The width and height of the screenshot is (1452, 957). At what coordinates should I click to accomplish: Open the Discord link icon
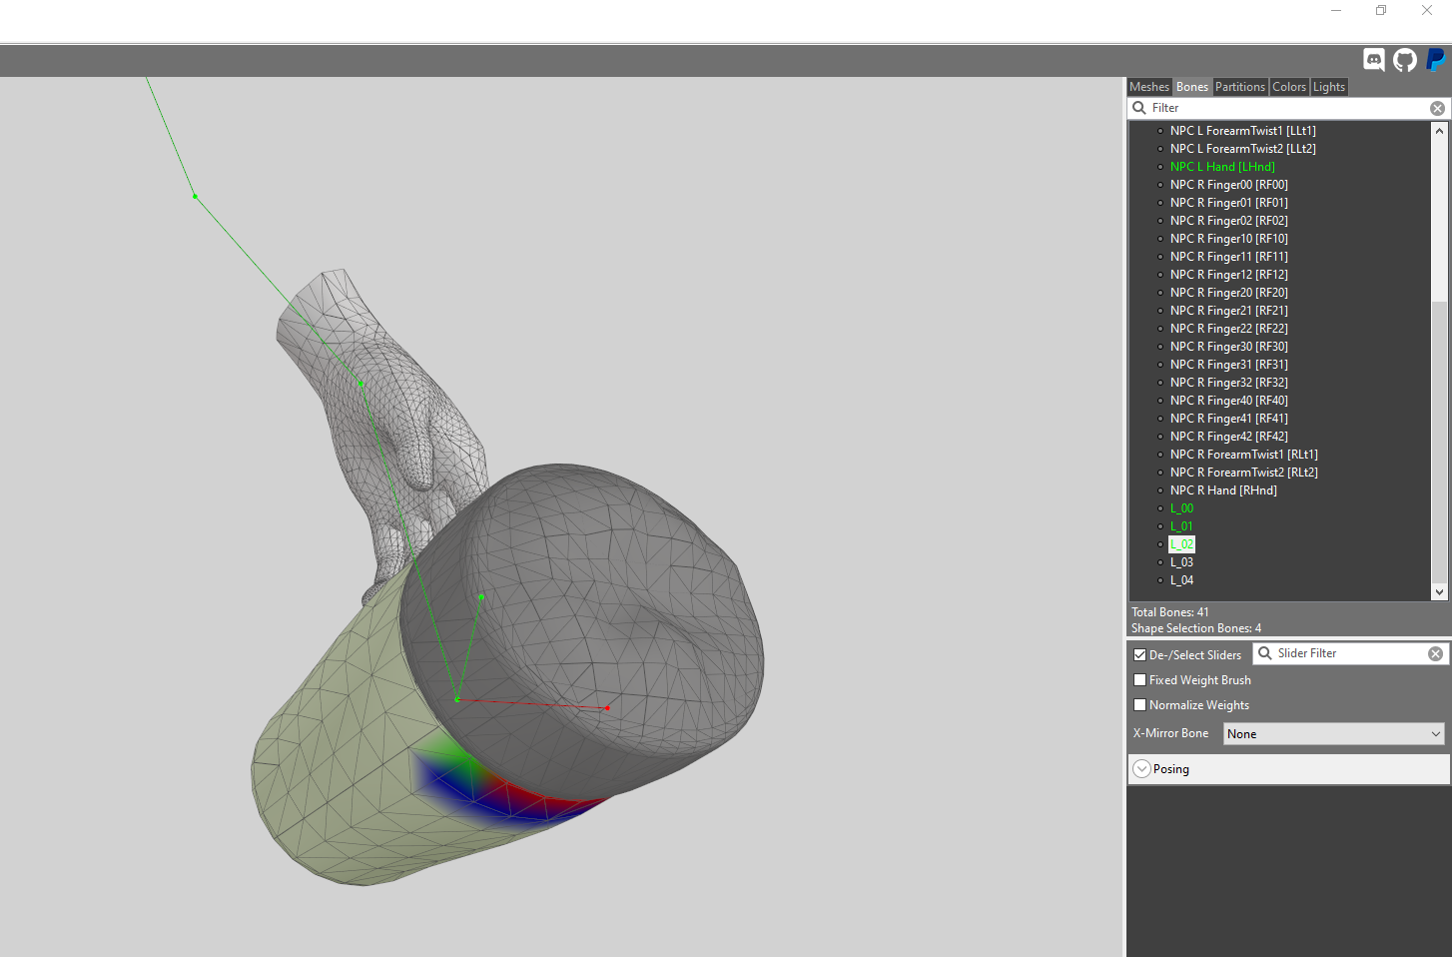tap(1374, 60)
